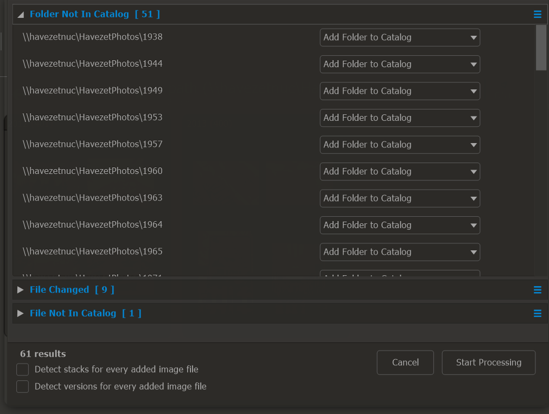This screenshot has width=549, height=414.
Task: Select the \\havezetnuc\HavezetPhotos\1963 path
Action: (92, 198)
